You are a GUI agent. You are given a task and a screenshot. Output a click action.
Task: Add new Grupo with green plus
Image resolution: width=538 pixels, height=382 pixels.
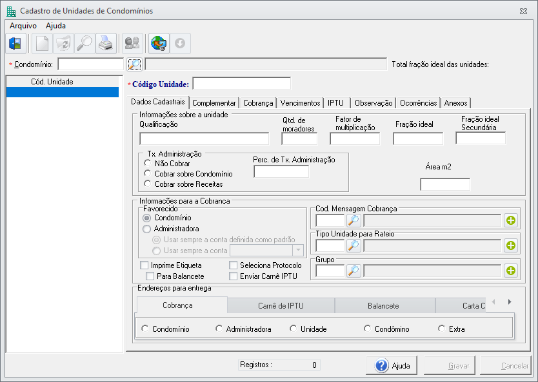click(x=511, y=271)
